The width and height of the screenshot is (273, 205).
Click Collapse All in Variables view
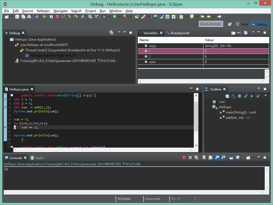pyautogui.click(x=246, y=33)
